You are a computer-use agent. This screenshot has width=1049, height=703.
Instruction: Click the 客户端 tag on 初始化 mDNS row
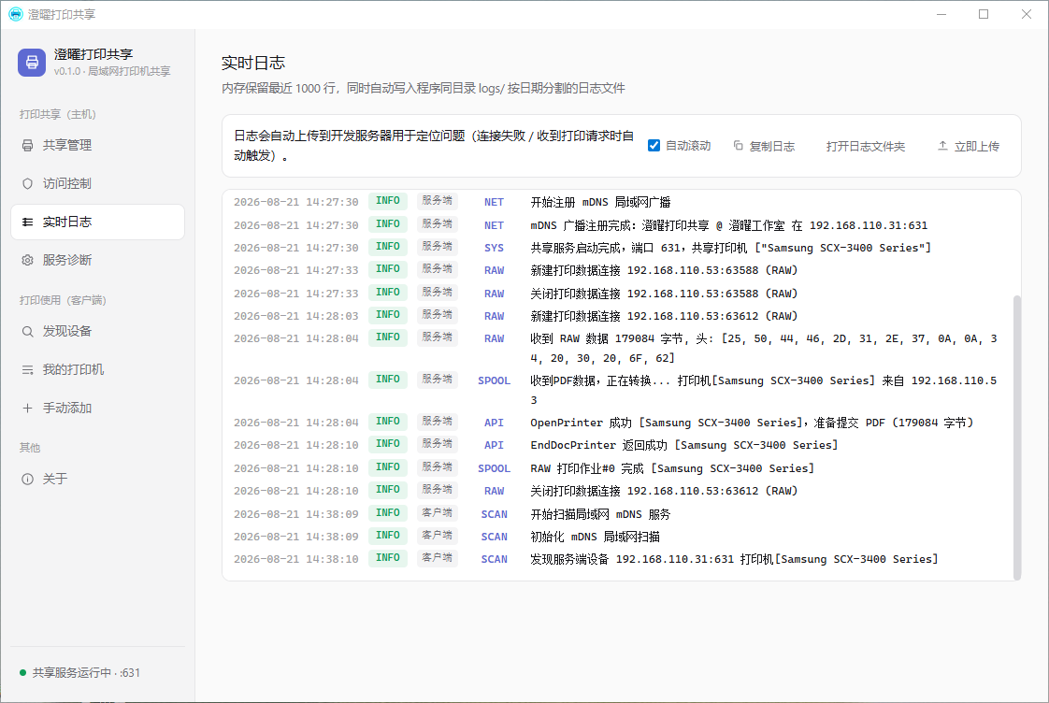(437, 535)
